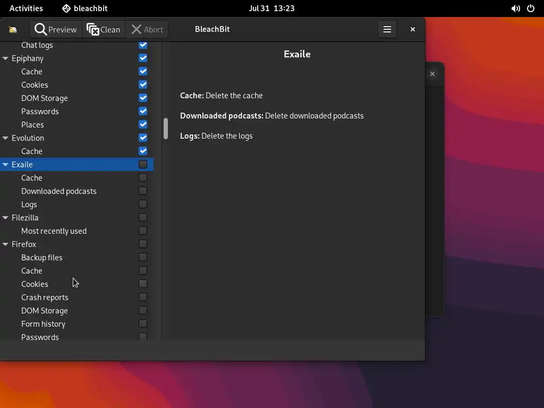
Task: Close the BleachBit window
Action: point(412,30)
